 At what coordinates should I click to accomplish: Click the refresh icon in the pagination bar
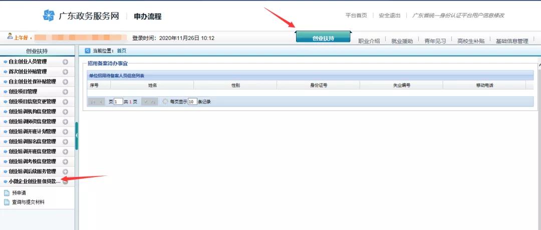[165, 101]
